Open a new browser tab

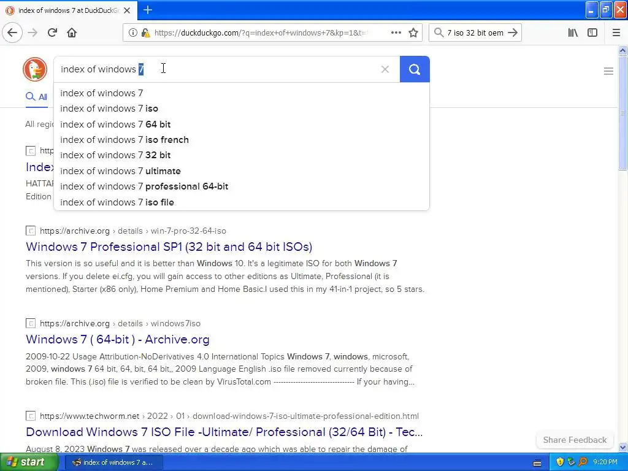[x=148, y=10]
